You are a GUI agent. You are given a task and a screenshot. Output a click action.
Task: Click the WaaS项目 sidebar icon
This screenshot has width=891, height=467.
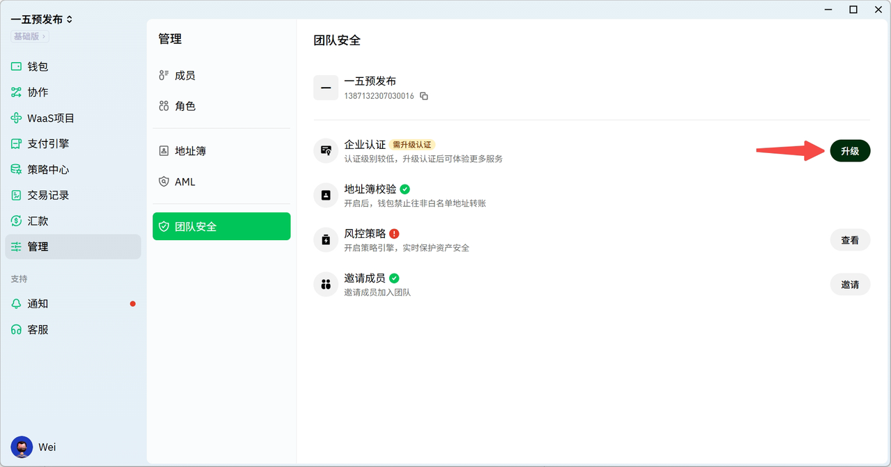point(16,118)
